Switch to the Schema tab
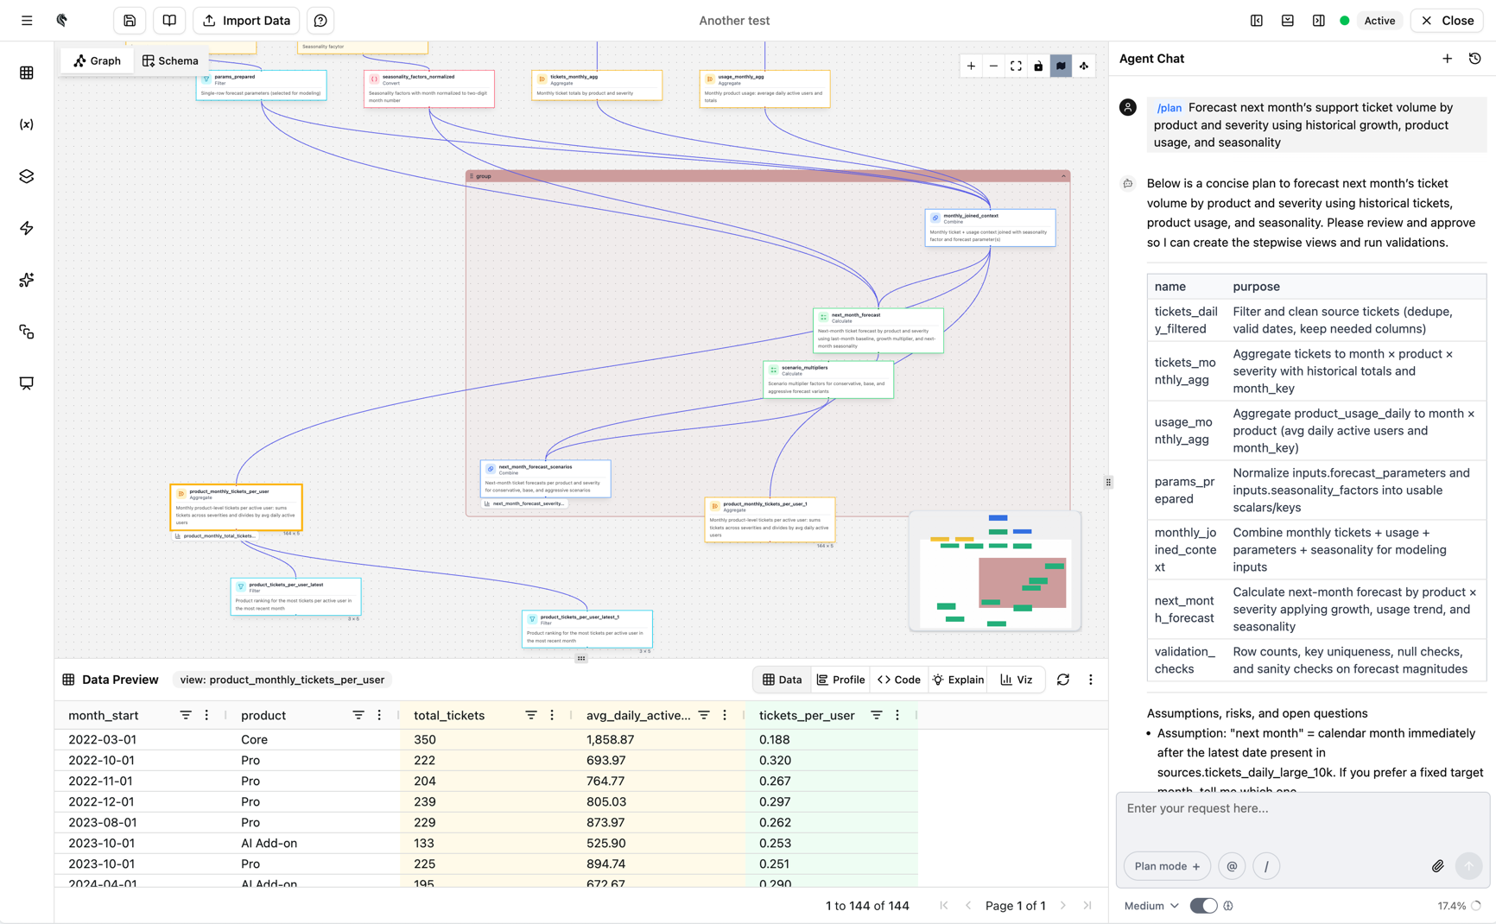This screenshot has width=1496, height=924. [170, 60]
